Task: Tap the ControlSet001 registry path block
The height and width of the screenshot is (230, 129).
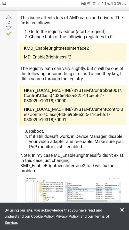Action: point(73,95)
